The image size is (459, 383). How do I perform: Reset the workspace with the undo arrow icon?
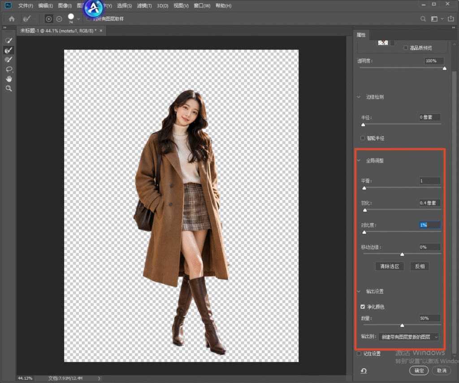[364, 371]
